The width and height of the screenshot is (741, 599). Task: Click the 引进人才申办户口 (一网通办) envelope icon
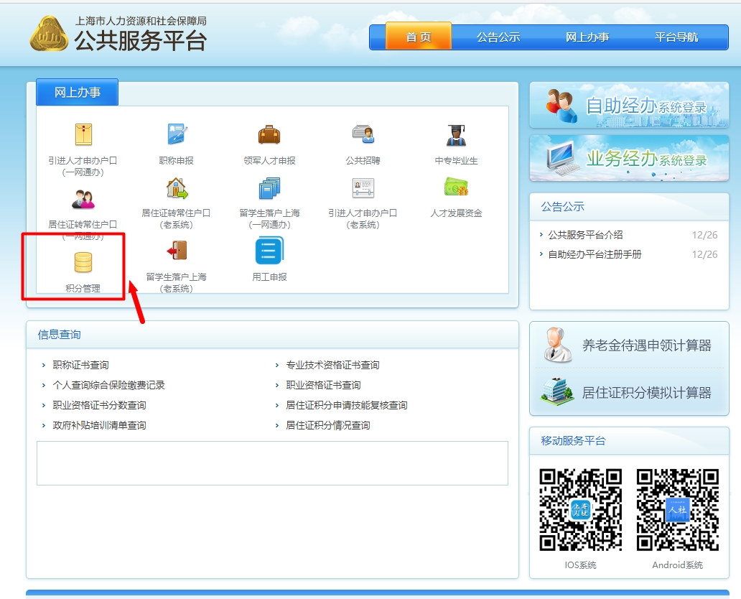(83, 134)
